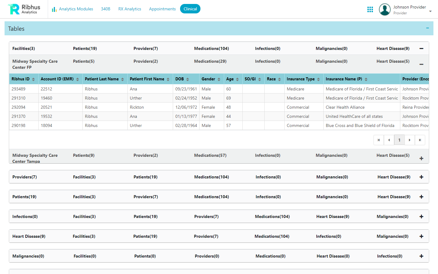Click the next page arrow in pagination
This screenshot has width=438, height=274.
[x=410, y=140]
